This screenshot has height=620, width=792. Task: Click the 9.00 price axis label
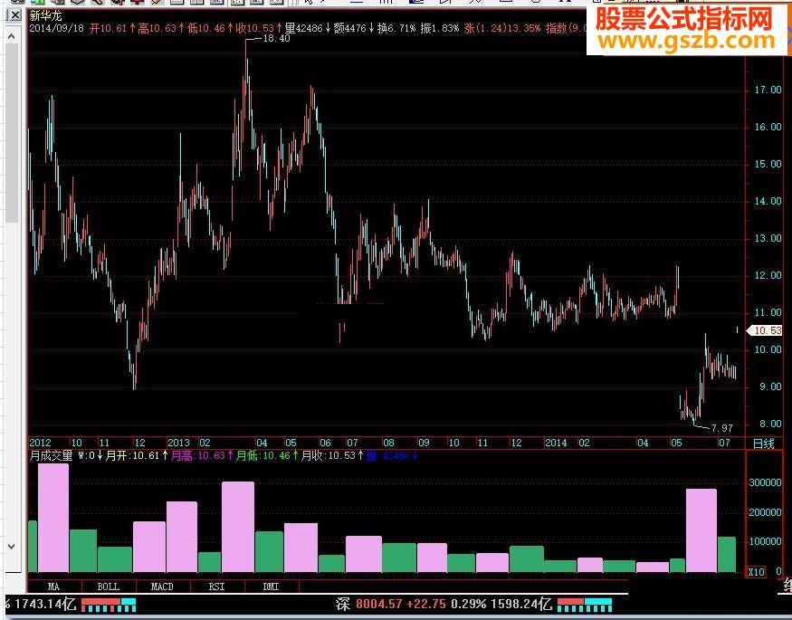click(769, 386)
